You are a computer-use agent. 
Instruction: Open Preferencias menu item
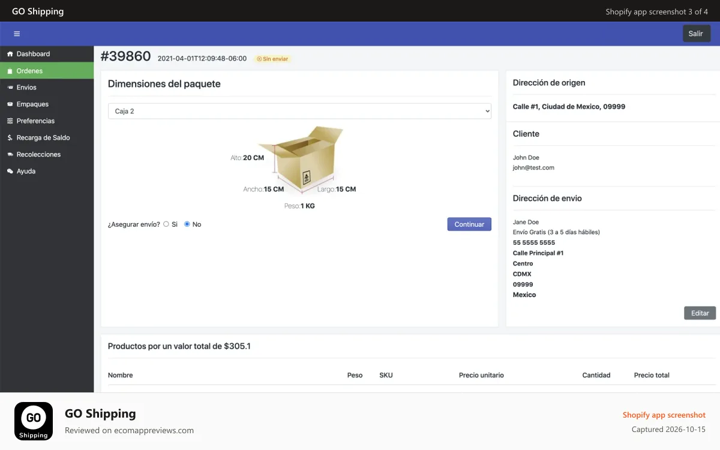[47, 121]
